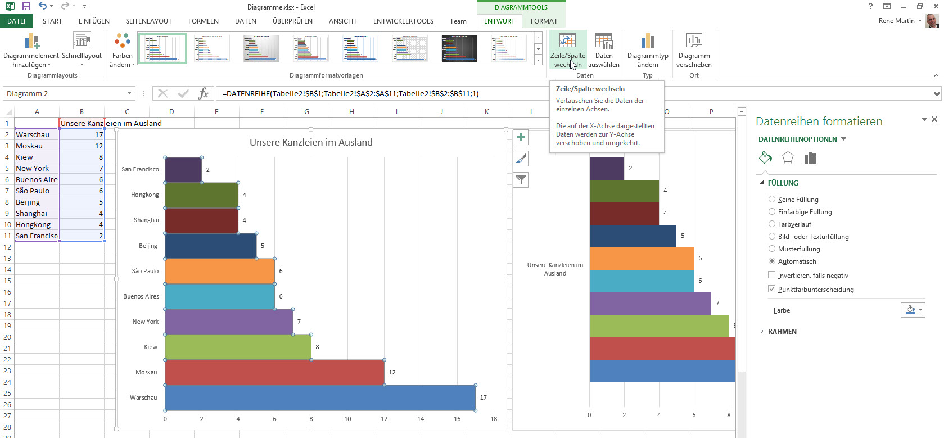Open the EINFÜGEN ribbon tab
This screenshot has width=944, height=438.
click(94, 21)
